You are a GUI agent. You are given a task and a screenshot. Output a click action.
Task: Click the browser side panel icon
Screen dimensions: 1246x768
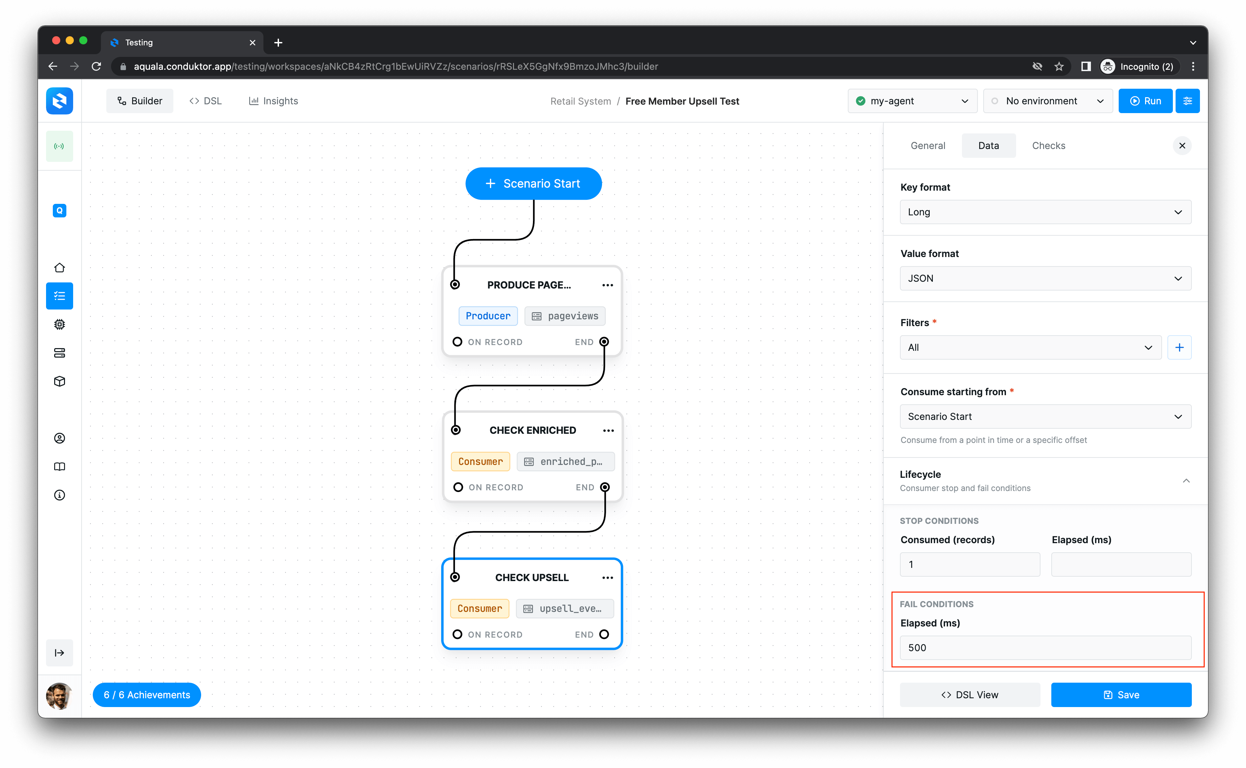(x=1086, y=66)
